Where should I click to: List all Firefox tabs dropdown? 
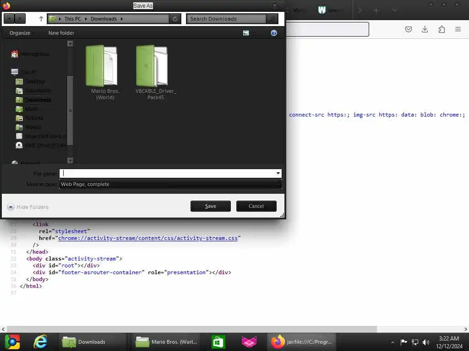[395, 10]
